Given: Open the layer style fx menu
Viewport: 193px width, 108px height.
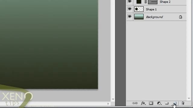Looking at the screenshot, I should click(x=143, y=103).
